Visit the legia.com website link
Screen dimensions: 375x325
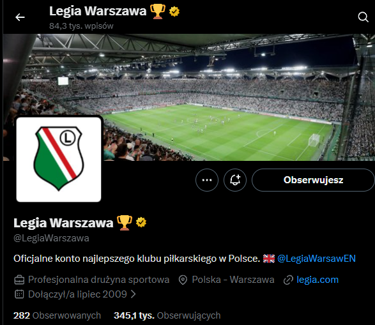[x=318, y=280]
